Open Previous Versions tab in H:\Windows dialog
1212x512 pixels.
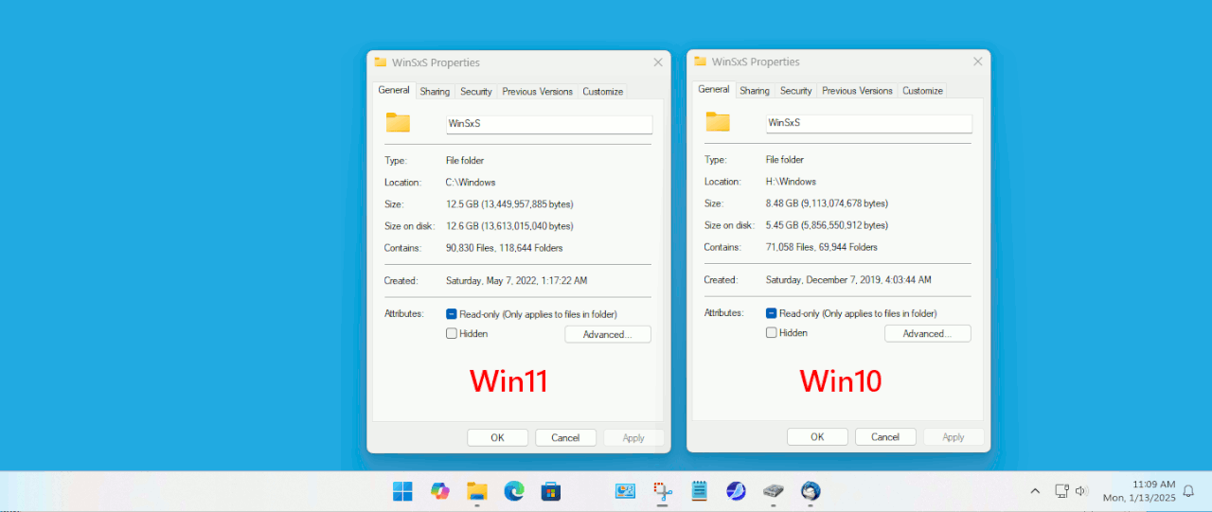tap(858, 91)
